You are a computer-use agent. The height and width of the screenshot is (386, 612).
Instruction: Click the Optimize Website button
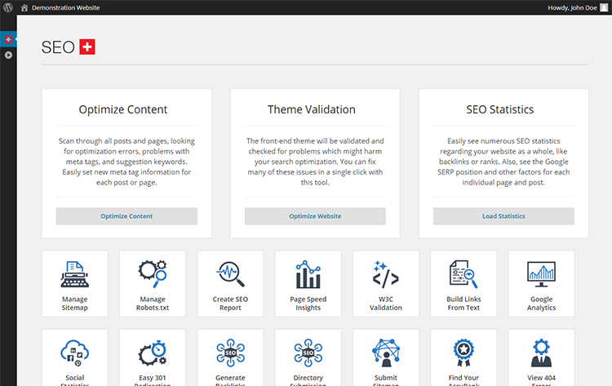[x=315, y=216]
